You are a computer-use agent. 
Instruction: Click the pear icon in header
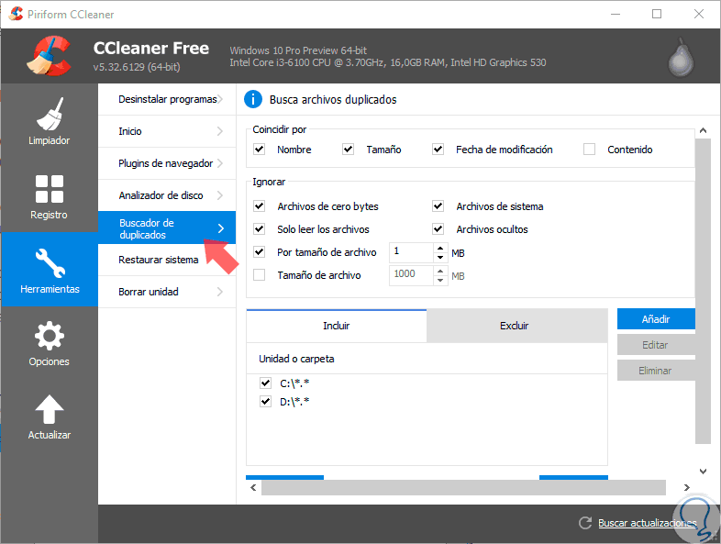tap(681, 58)
